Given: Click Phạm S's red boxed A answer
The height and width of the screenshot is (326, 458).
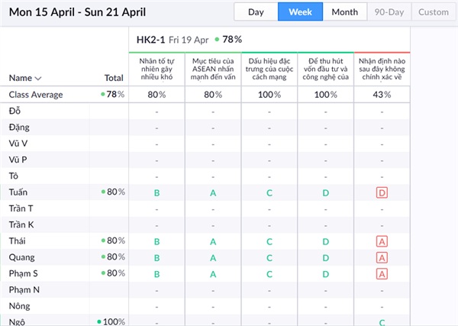Looking at the screenshot, I should 382,273.
